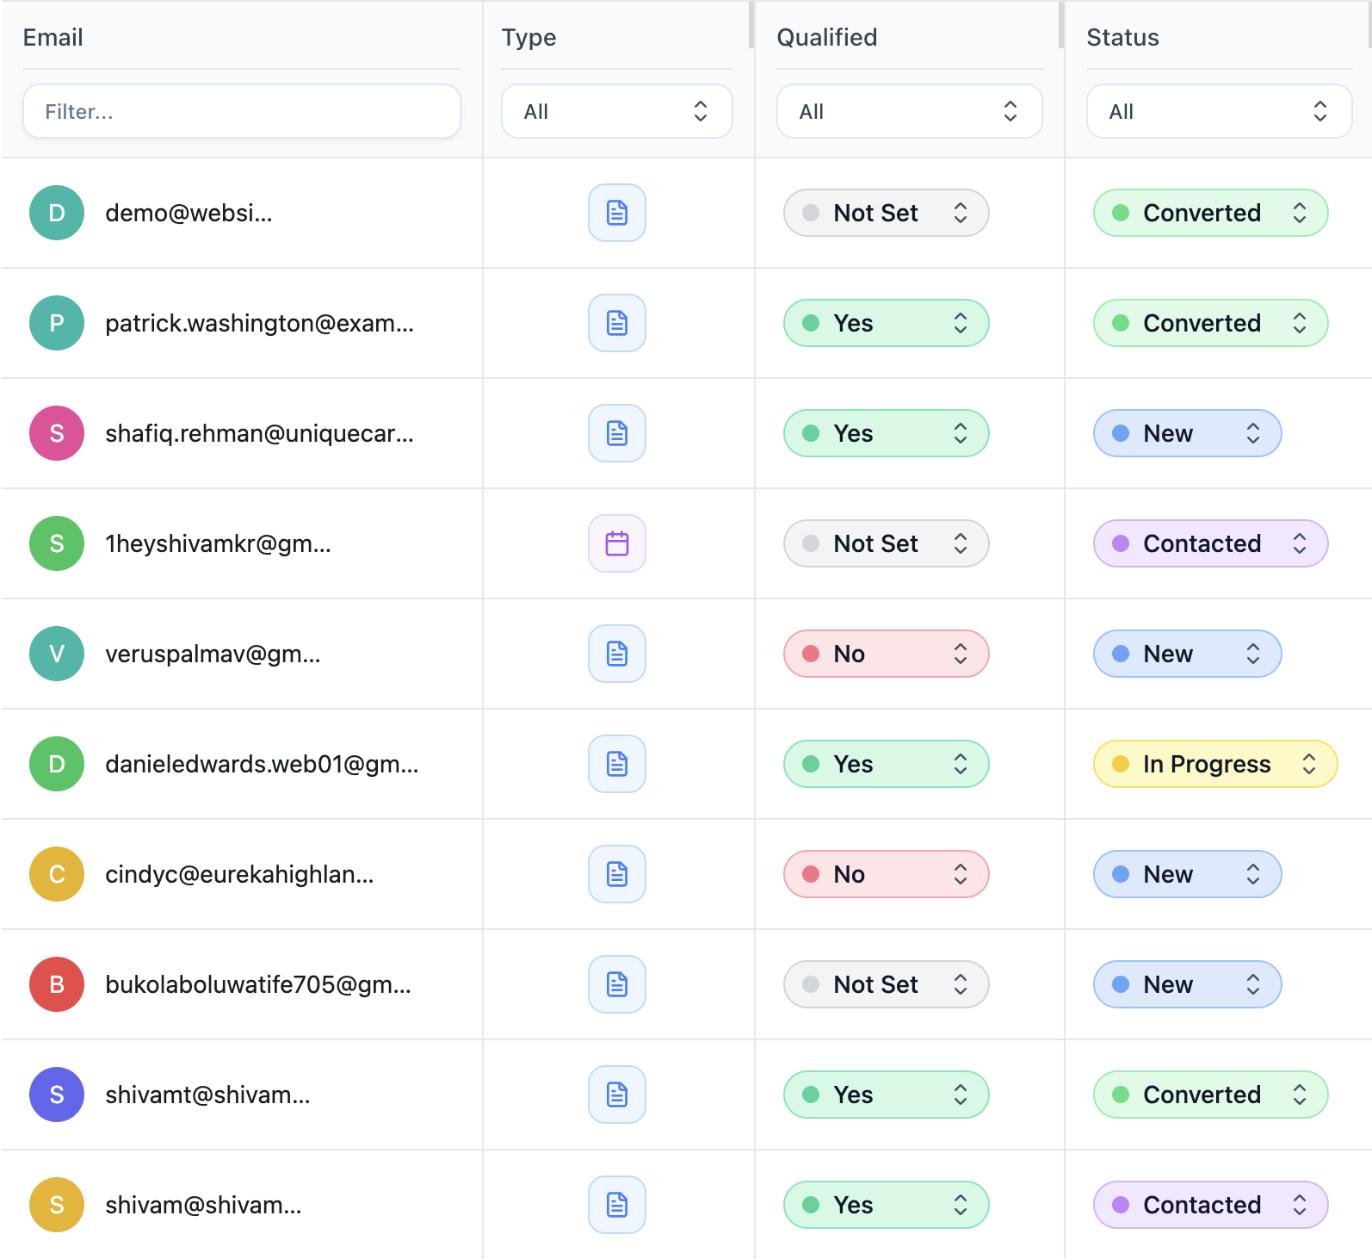Select email text cindyc@eurekahighlan...

pos(240,874)
